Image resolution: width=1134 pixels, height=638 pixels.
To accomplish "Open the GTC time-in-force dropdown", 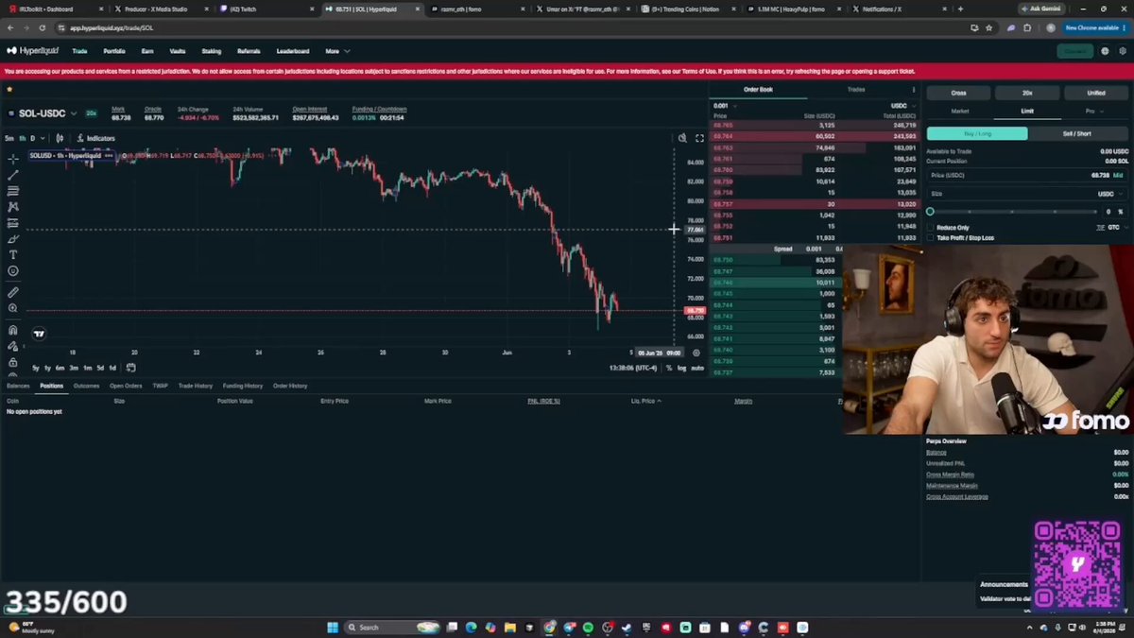I will 1116,228.
